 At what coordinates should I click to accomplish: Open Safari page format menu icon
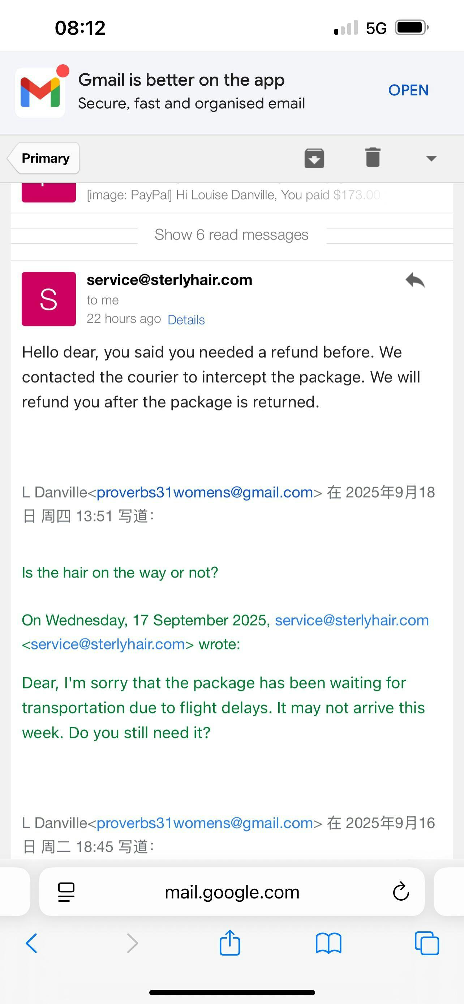pyautogui.click(x=66, y=892)
